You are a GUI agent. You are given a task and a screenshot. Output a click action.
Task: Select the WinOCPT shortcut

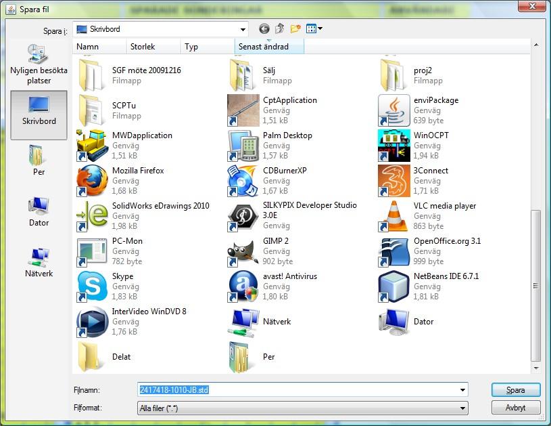pos(414,146)
